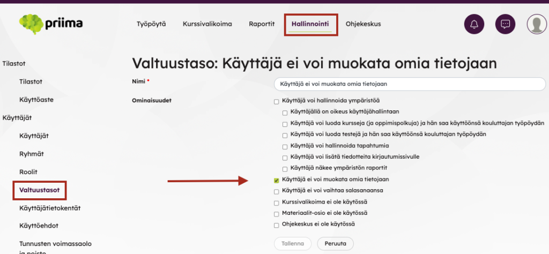Click the Valtuustaso page heading
Screen dimensions: 549x254
pyautogui.click(x=314, y=64)
